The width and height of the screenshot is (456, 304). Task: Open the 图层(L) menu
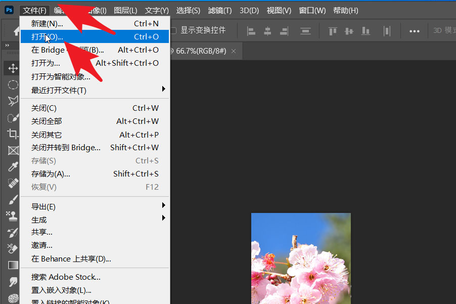click(x=125, y=11)
